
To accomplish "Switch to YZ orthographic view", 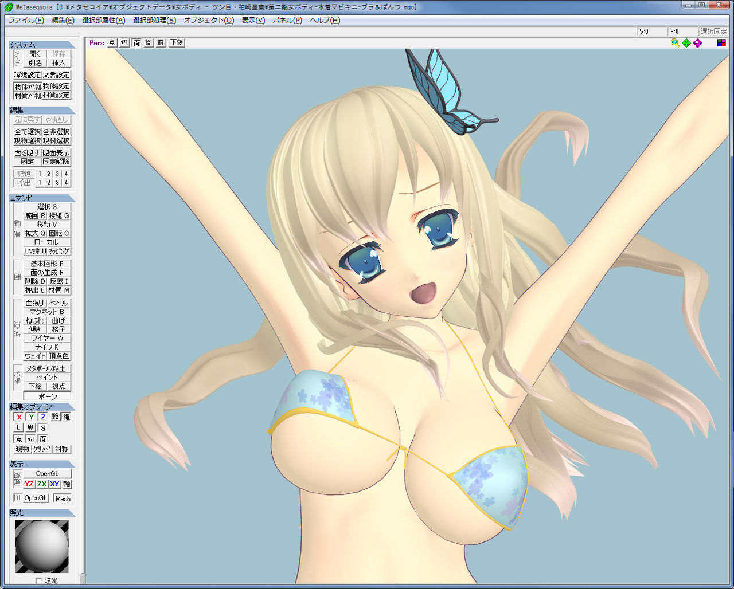I will (29, 484).
